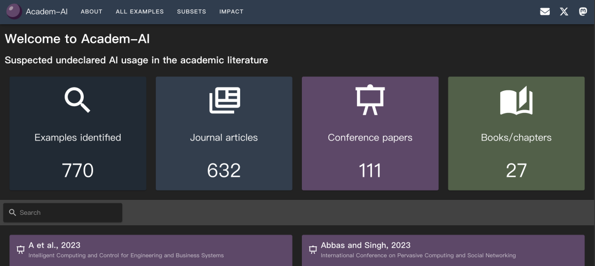This screenshot has height=266, width=595.
Task: Open the email contact icon
Action: [x=545, y=12]
